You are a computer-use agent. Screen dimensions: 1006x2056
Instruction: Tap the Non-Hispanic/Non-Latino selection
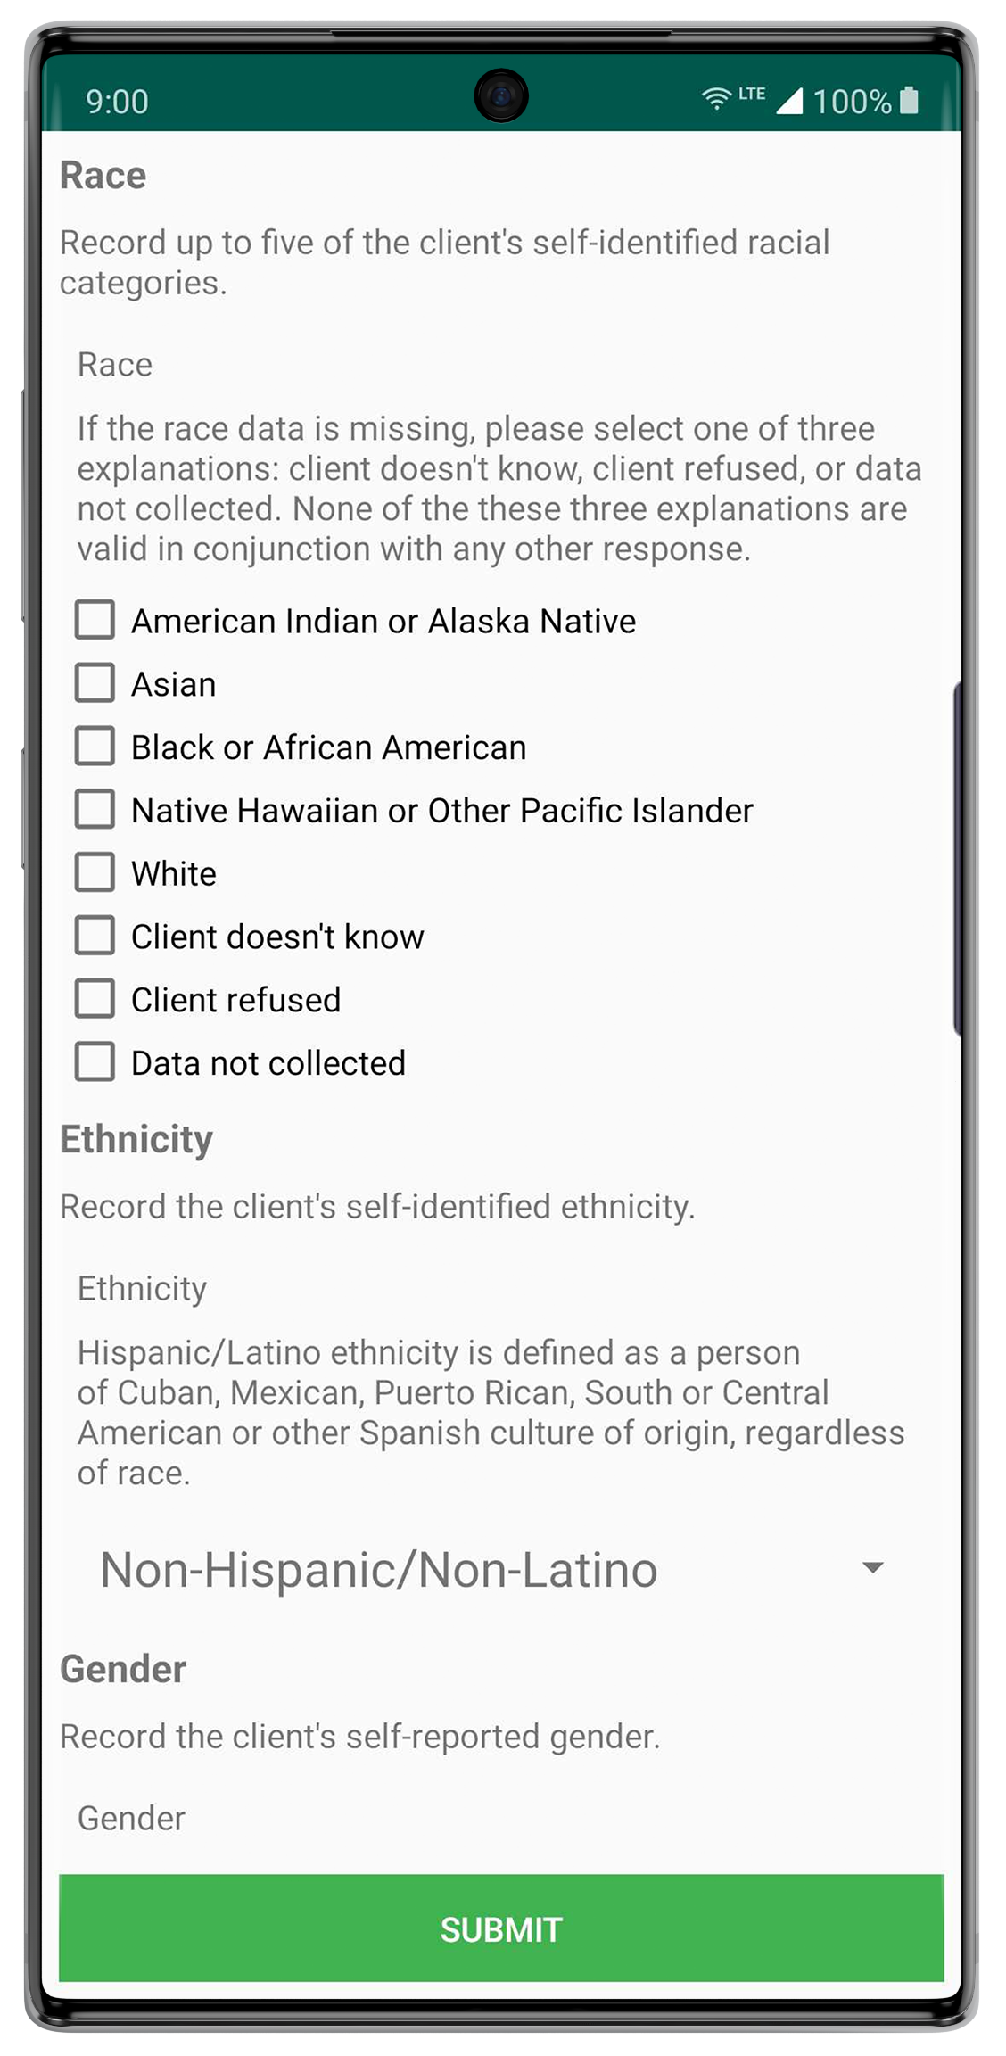[379, 1570]
